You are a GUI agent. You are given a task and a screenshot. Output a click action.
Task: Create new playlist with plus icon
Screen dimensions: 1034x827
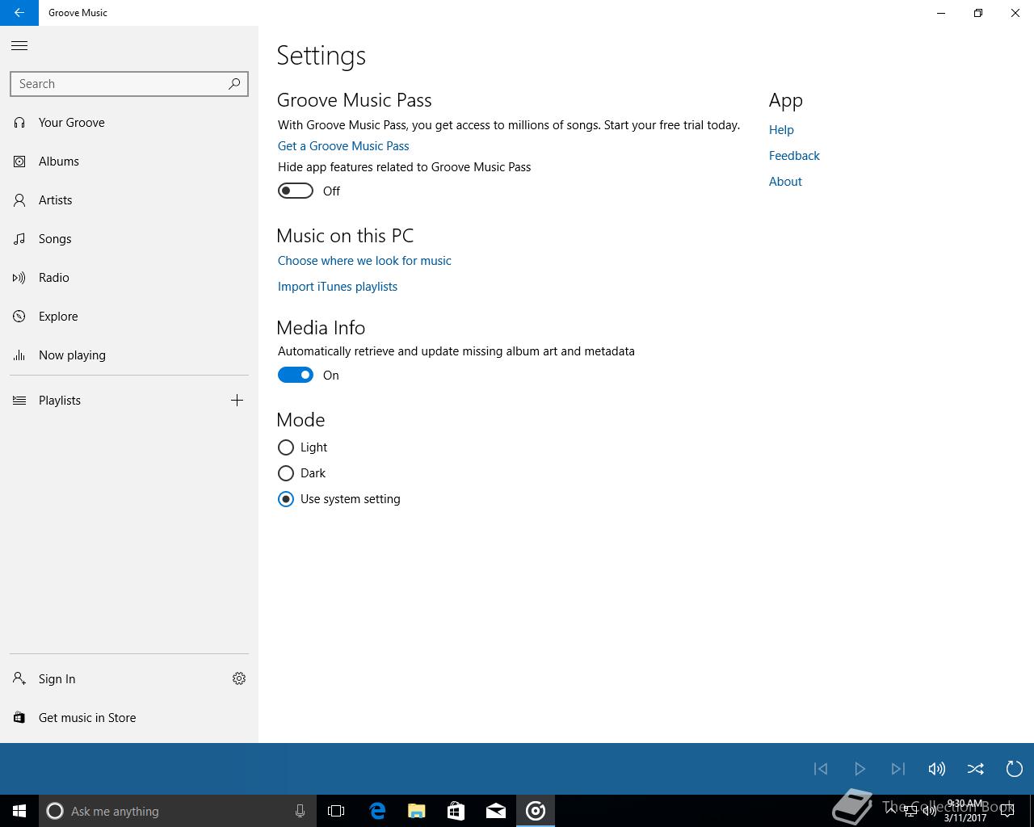click(x=237, y=401)
